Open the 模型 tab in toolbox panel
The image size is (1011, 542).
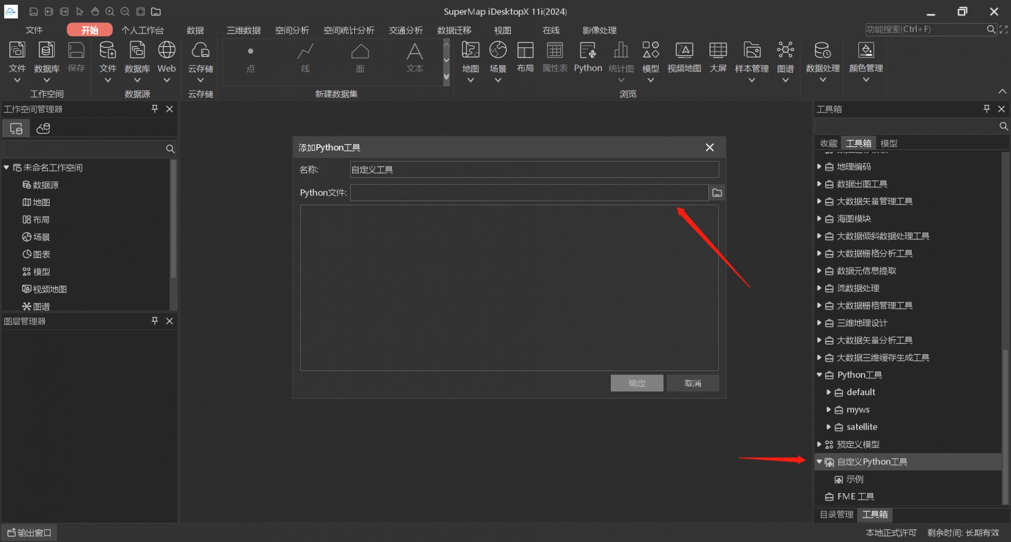coord(889,143)
